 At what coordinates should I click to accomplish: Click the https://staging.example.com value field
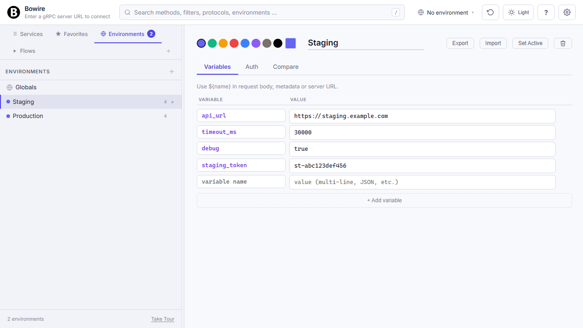[x=422, y=116]
